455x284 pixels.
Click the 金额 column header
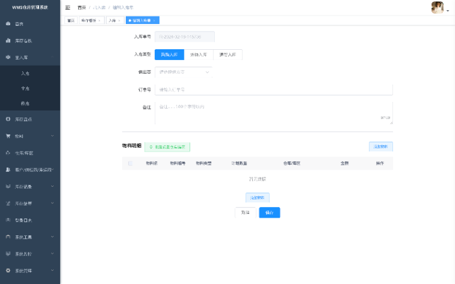[x=345, y=163]
